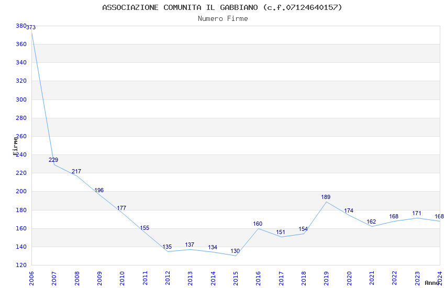Click the 2016 x-axis year label

pos(258,278)
